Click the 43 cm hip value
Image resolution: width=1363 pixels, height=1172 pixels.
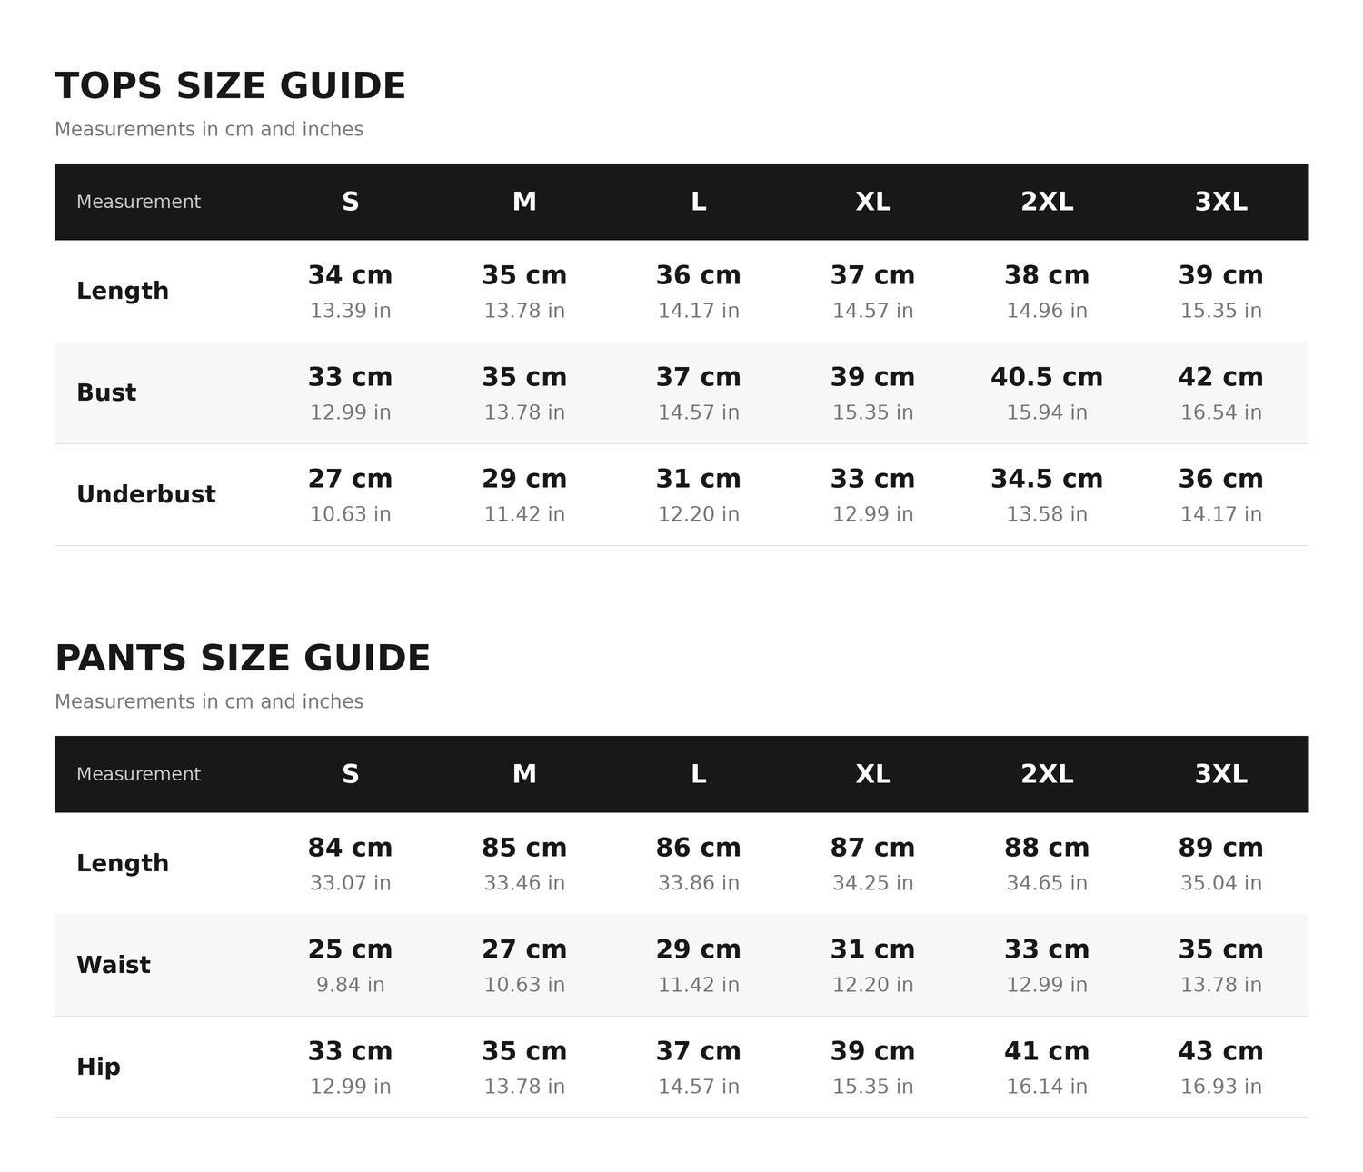coord(1220,1051)
